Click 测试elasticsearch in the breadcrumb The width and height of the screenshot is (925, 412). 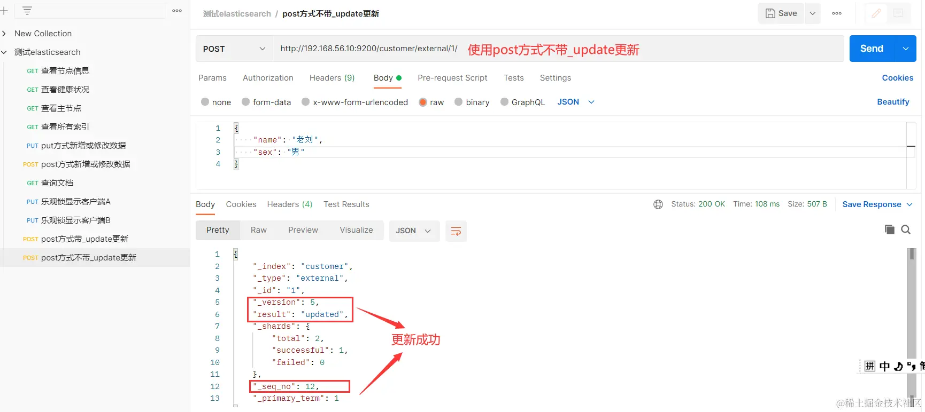[237, 14]
